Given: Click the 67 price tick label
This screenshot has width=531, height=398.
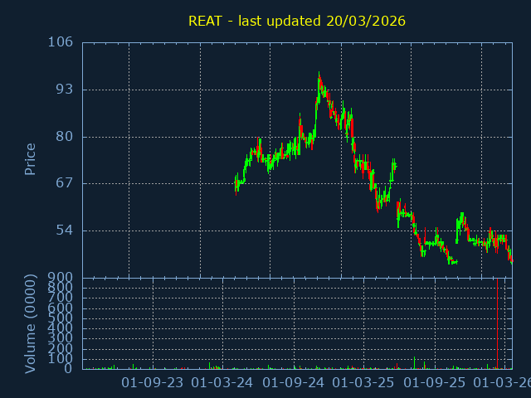Looking at the screenshot, I should [64, 183].
